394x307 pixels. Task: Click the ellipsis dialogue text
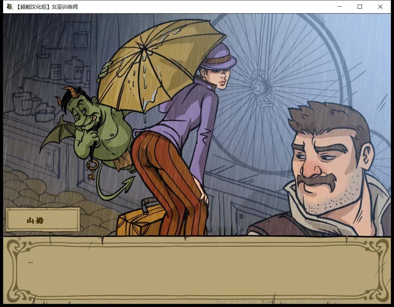click(x=30, y=262)
